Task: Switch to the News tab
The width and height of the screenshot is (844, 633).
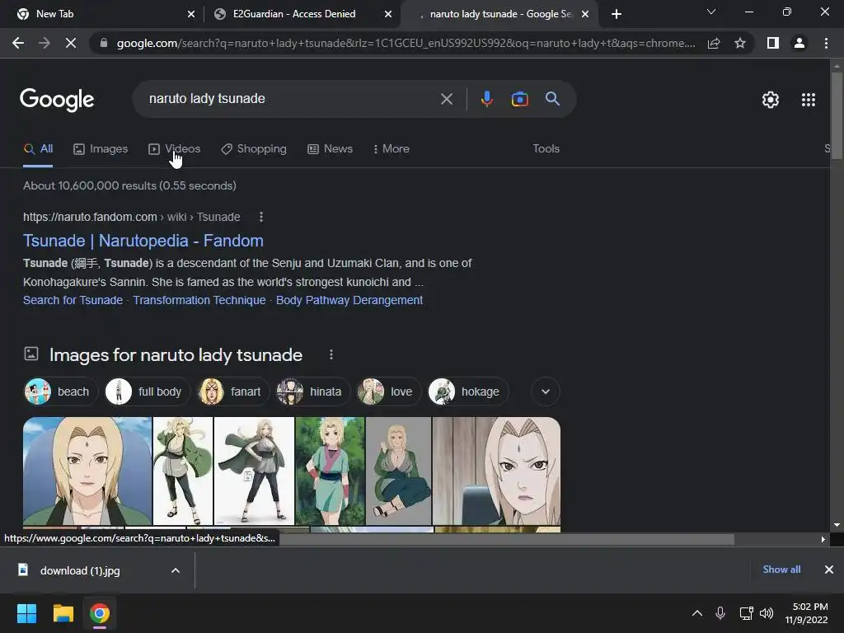Action: (x=330, y=149)
